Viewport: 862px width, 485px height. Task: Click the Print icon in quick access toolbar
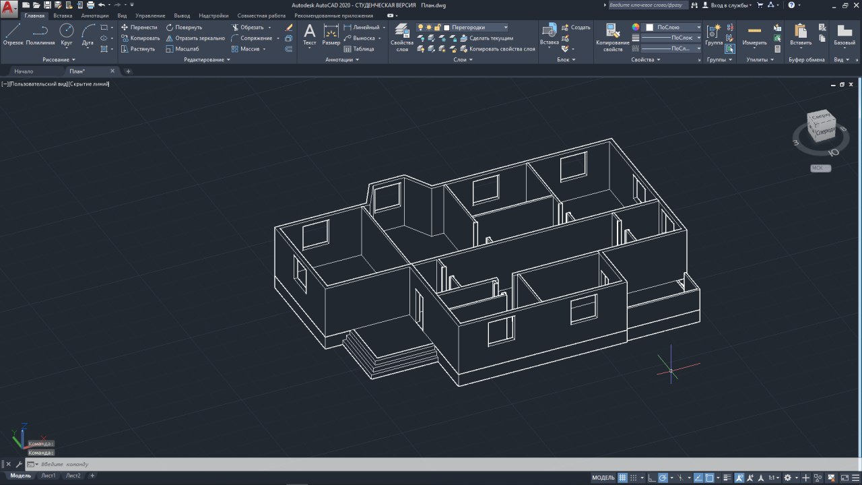coord(90,5)
